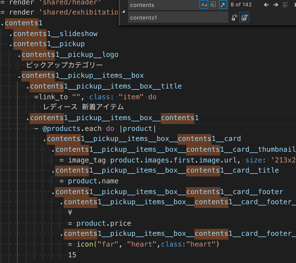Viewport: 296px width, 263px height.
Task: Click the line ending with 'card__thumbnail'
Action: point(174,150)
